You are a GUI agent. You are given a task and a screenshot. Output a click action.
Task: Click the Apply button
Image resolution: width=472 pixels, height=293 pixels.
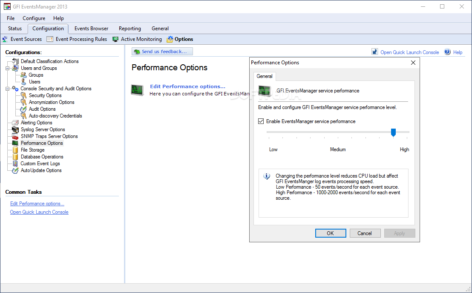click(x=400, y=233)
